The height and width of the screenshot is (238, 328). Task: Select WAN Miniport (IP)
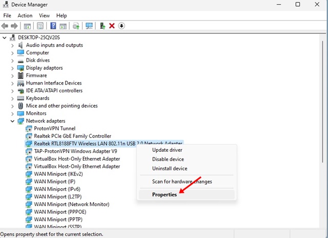[x=55, y=182]
